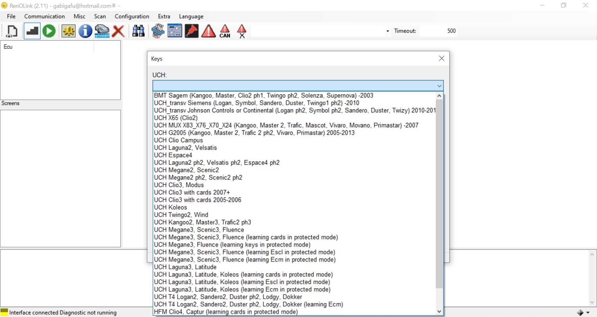This screenshot has width=597, height=317.
Task: Select UCH Clio3 with cards 2005-2006
Action: click(x=294, y=200)
